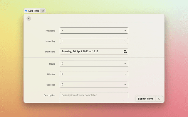
Task: Click into the Description text area
Action: 94,98
